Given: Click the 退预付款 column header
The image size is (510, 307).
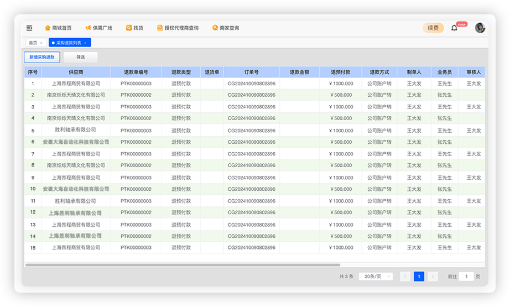Looking at the screenshot, I should click(341, 72).
